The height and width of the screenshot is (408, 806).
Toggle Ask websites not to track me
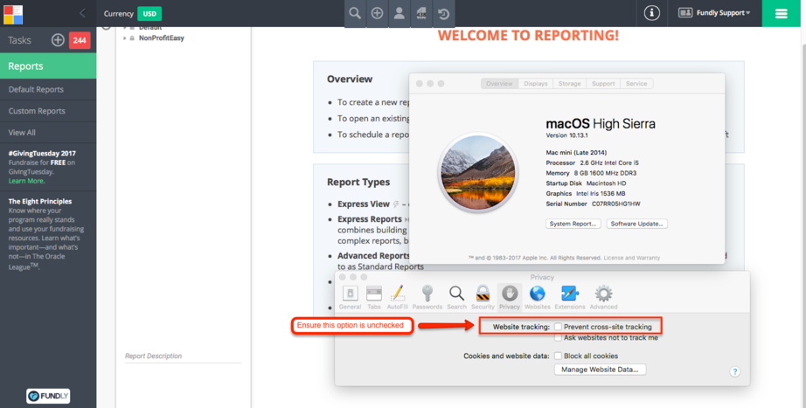click(559, 337)
